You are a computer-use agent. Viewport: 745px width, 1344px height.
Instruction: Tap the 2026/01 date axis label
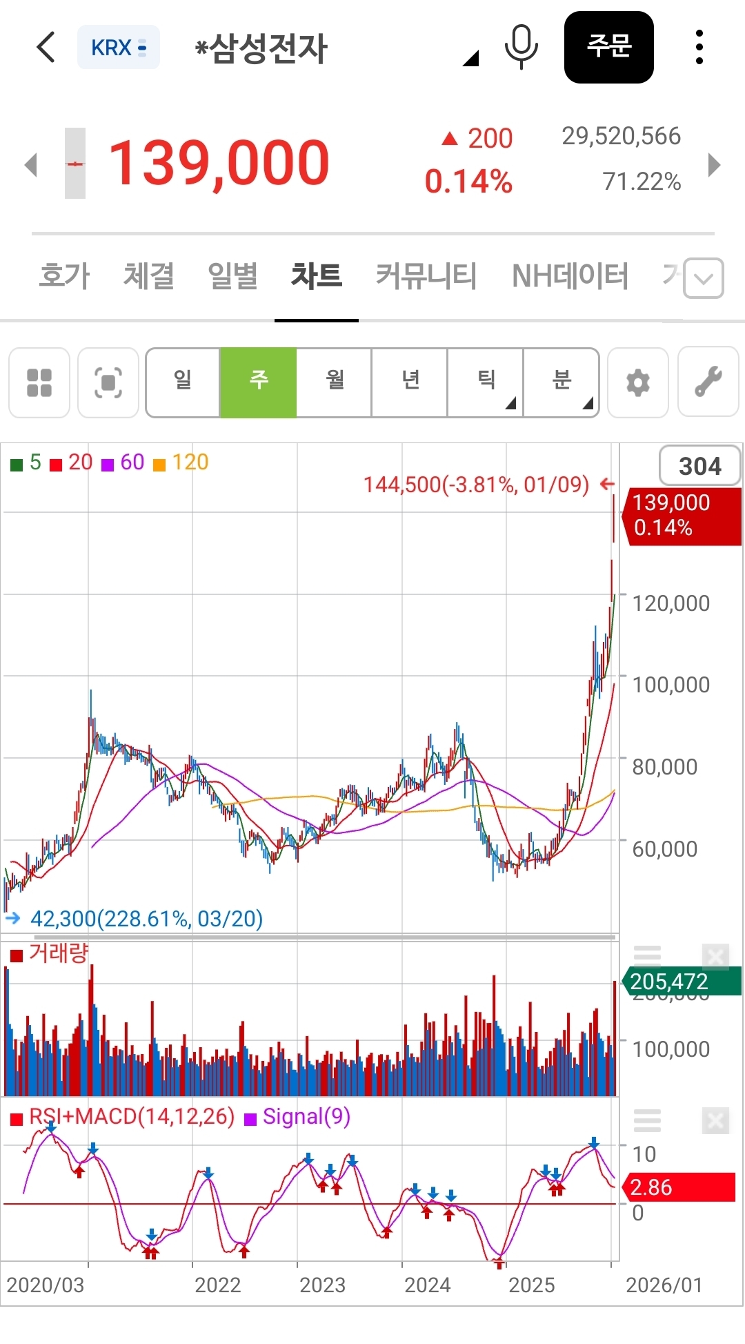[664, 1285]
